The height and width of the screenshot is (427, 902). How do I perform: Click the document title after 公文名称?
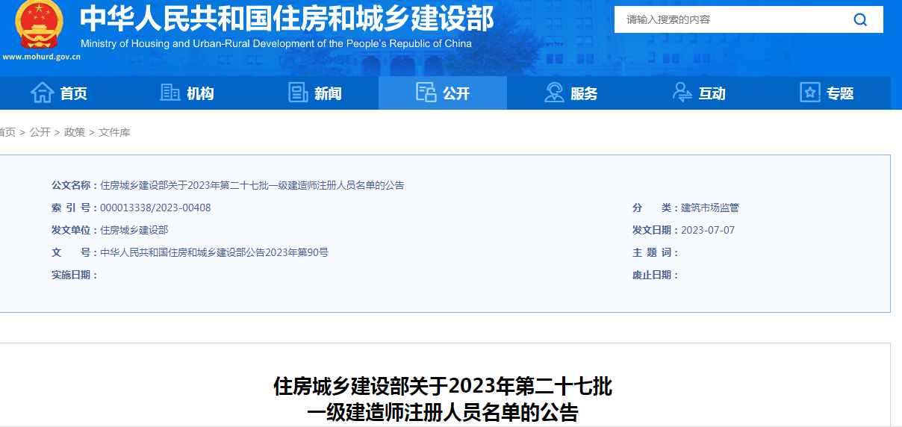point(252,185)
